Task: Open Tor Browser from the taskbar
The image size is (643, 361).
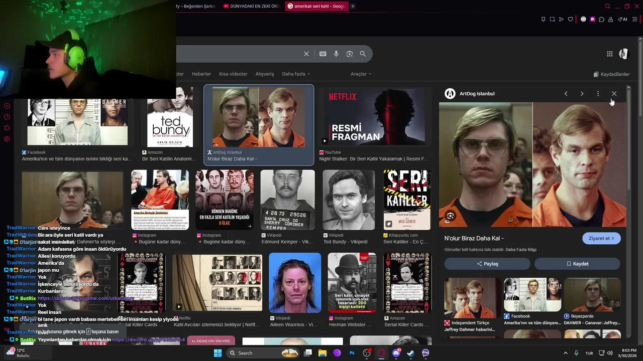Action: tap(337, 353)
